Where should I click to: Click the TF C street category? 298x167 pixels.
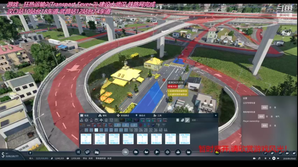coord(117,125)
